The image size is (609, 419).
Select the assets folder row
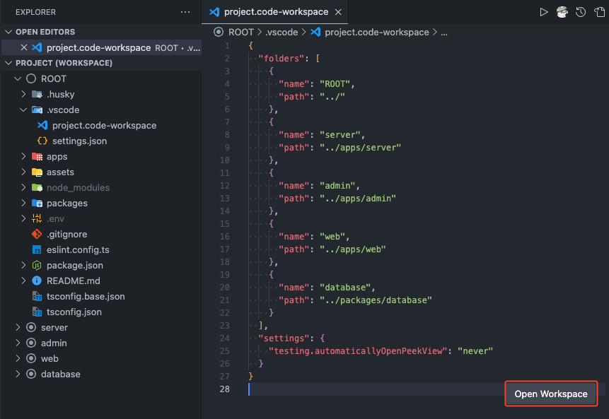[101, 172]
